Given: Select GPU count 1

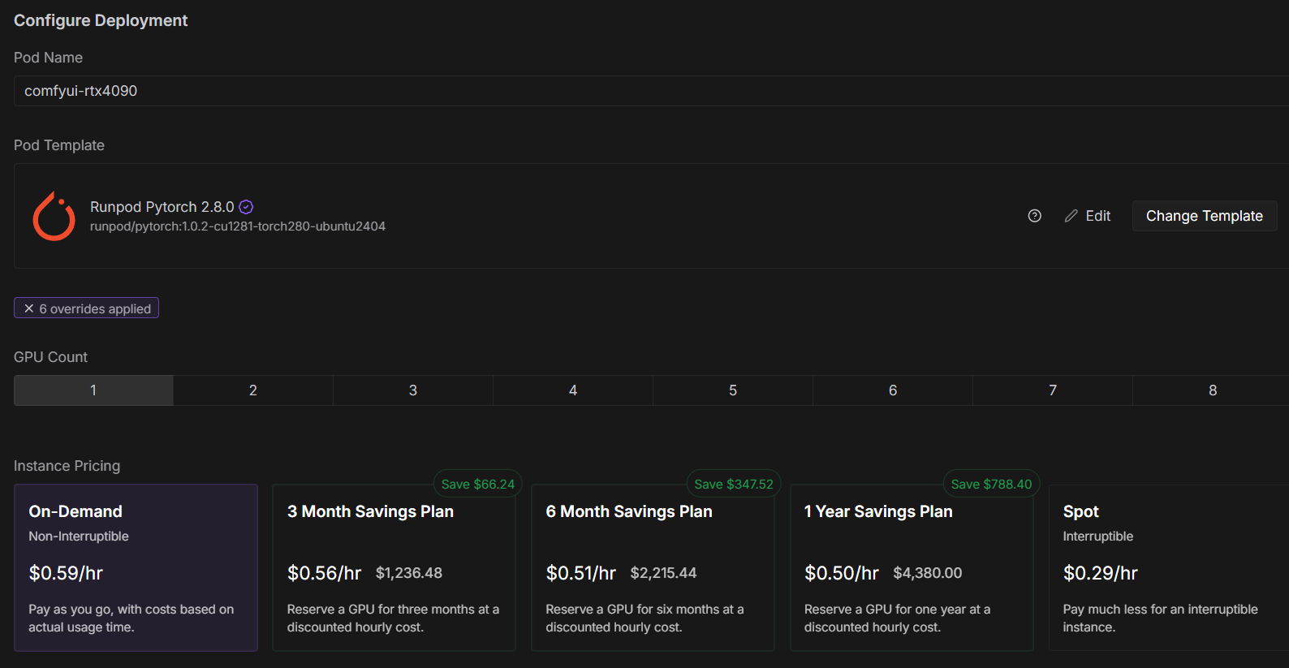Looking at the screenshot, I should [93, 390].
